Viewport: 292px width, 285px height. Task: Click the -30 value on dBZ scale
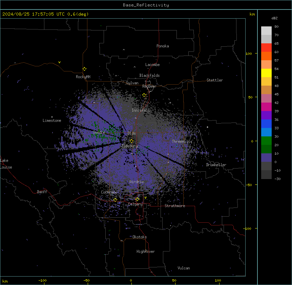tap(277, 179)
